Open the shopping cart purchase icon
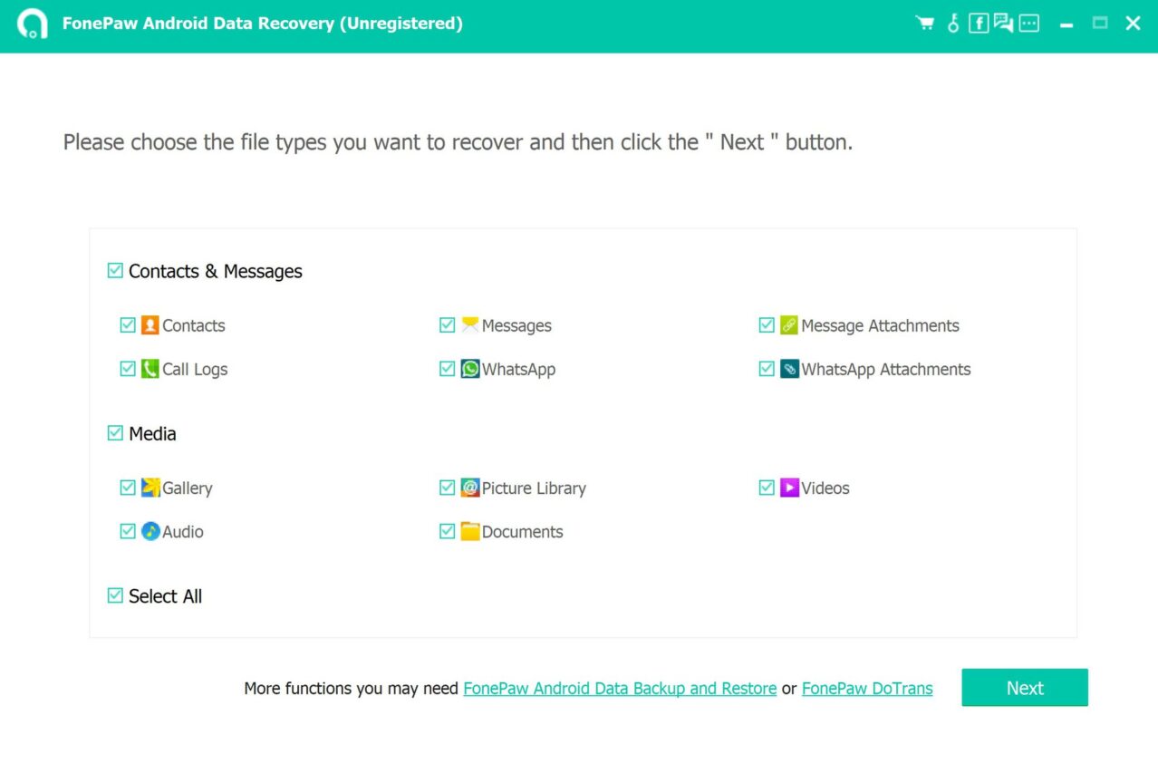Screen dimensions: 1158x783 pyautogui.click(x=925, y=23)
